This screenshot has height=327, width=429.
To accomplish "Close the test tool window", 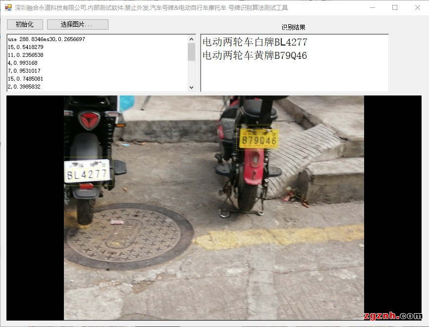I will pyautogui.click(x=417, y=7).
